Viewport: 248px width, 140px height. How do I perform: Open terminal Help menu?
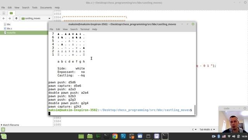(x=95, y=30)
